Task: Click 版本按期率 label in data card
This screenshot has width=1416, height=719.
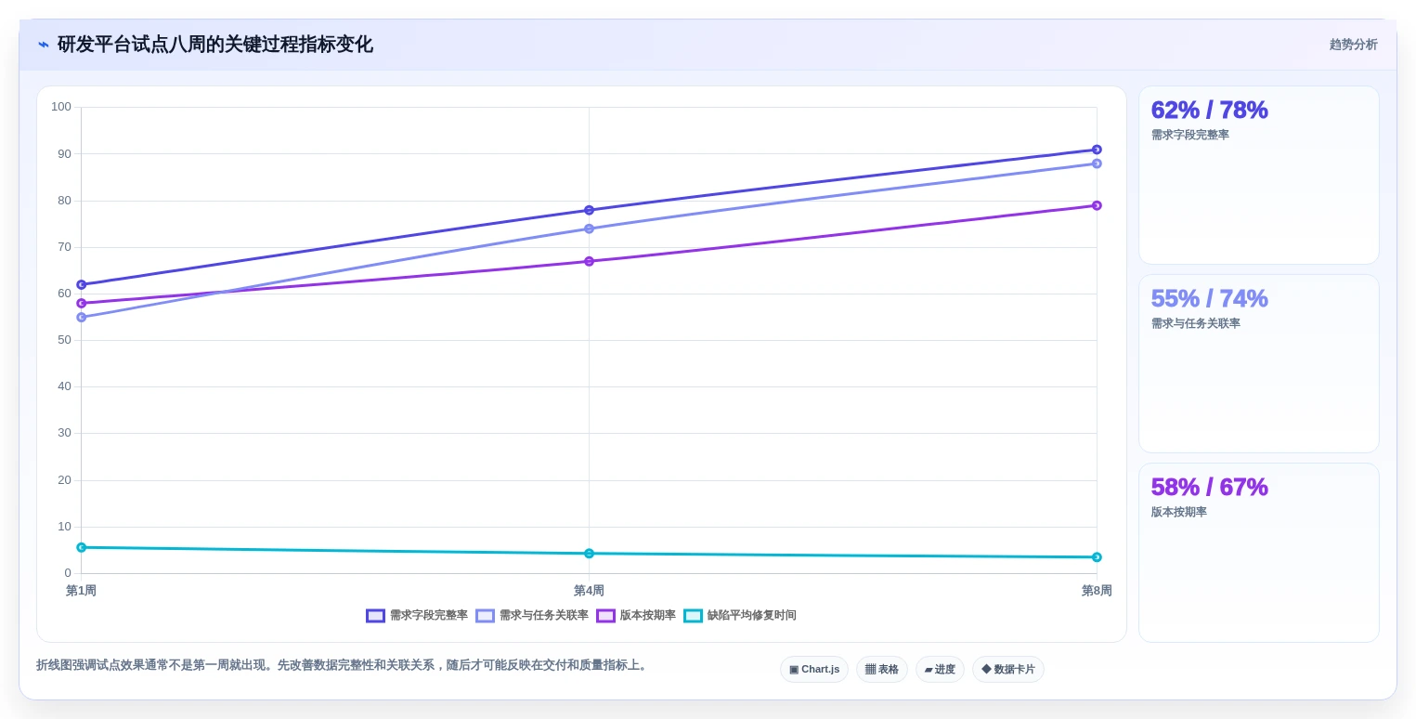Action: [1179, 512]
